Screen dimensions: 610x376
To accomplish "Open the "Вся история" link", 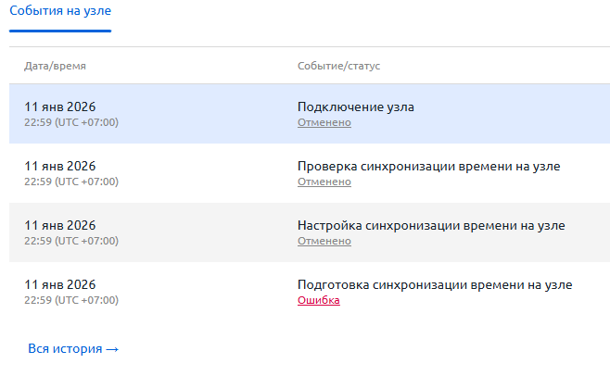I will [65, 349].
